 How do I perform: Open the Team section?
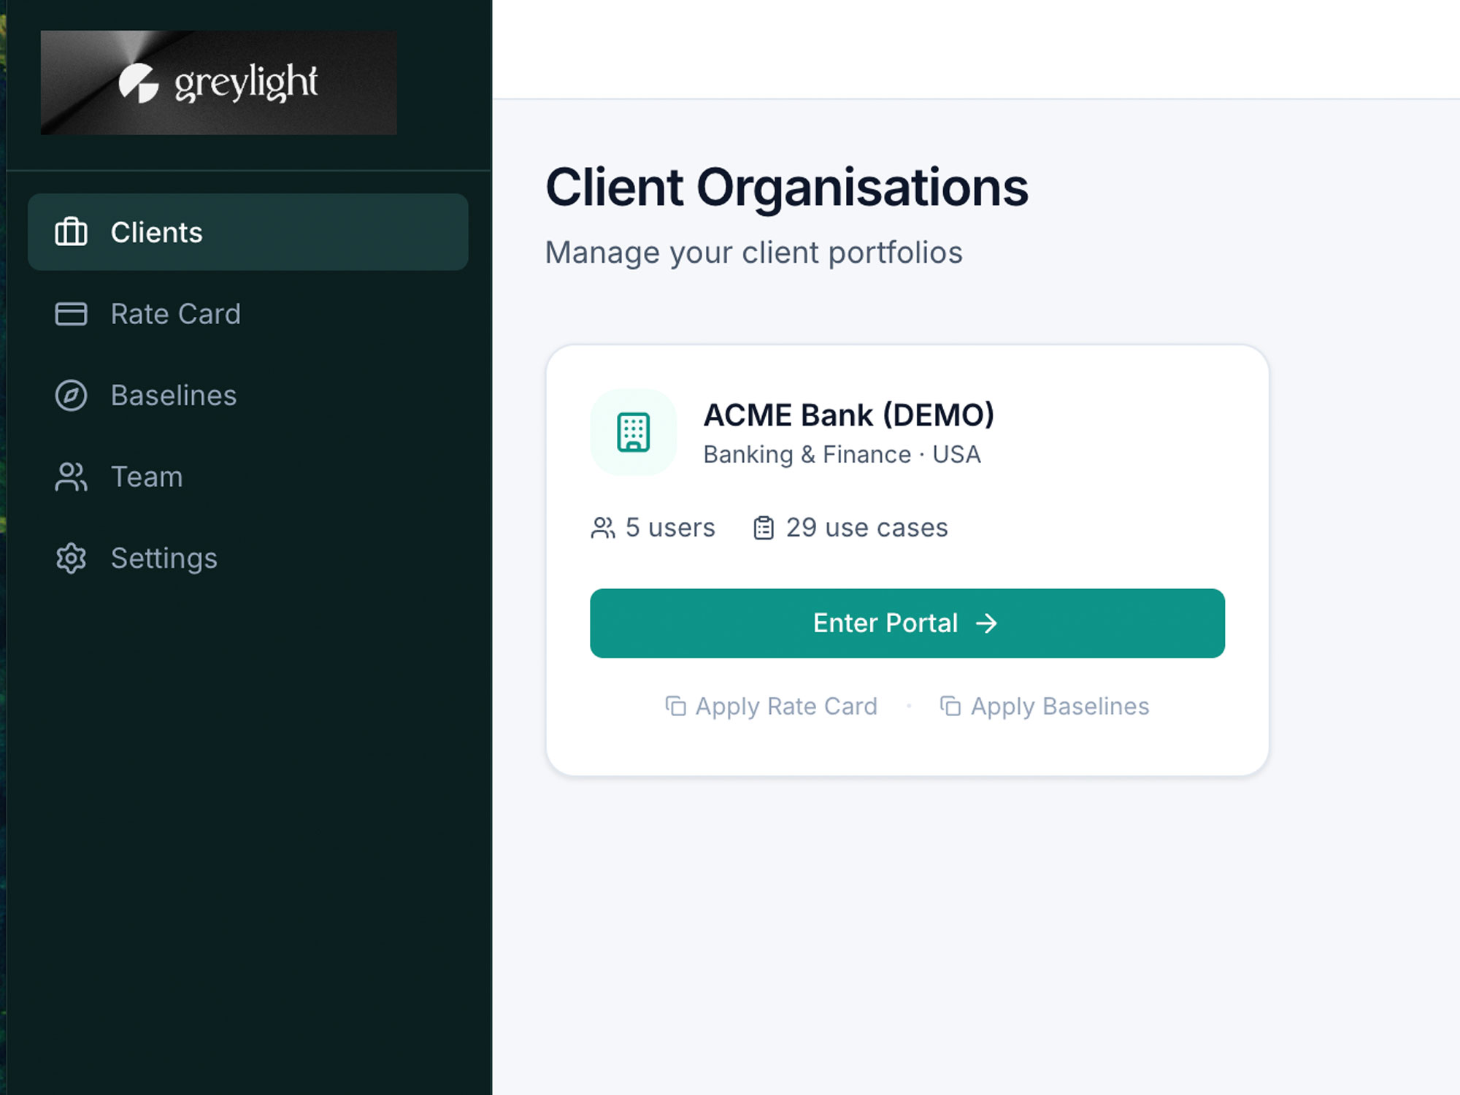[146, 477]
